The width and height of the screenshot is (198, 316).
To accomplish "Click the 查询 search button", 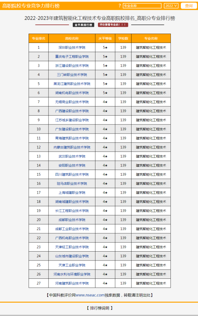I will tap(189, 6).
